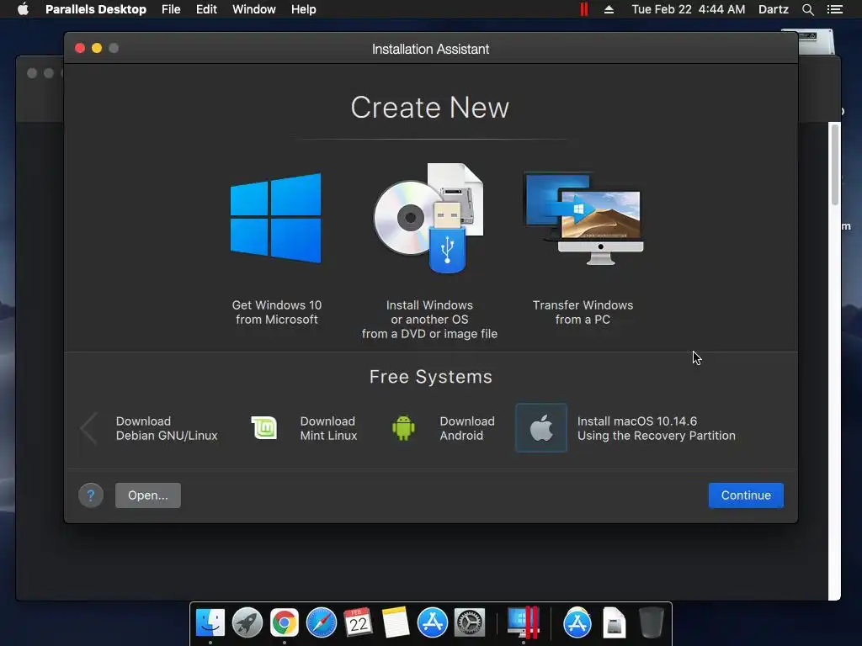Click the scrollbar of the background window
This screenshot has height=646, width=862.
tap(834, 165)
